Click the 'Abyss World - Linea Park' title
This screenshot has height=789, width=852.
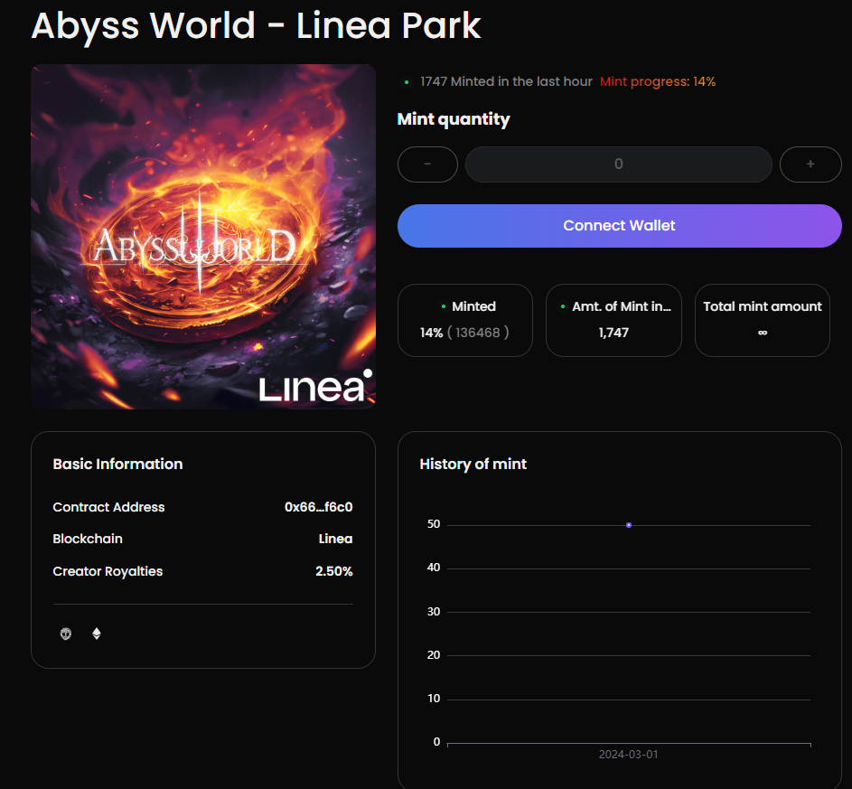(257, 25)
